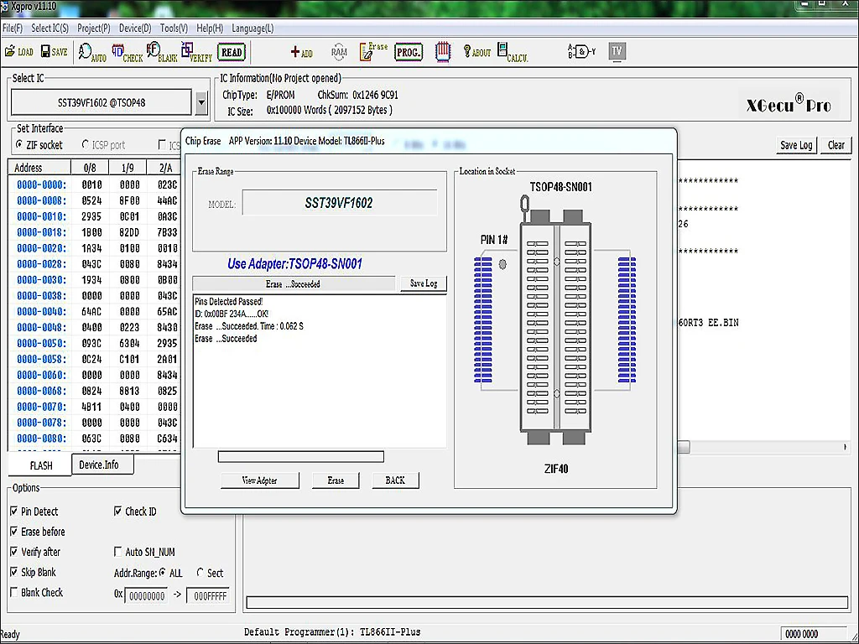Expand the Select IC dropdown arrow
This screenshot has width=859, height=644.
201,103
